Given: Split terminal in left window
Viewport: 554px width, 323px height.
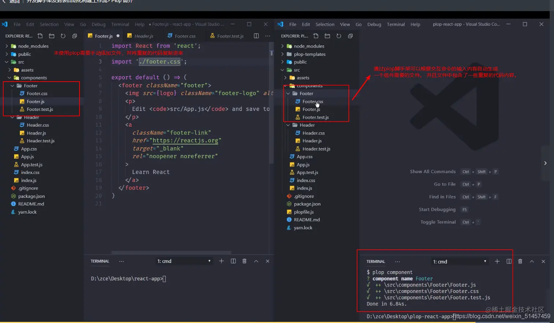Looking at the screenshot, I should coord(233,261).
